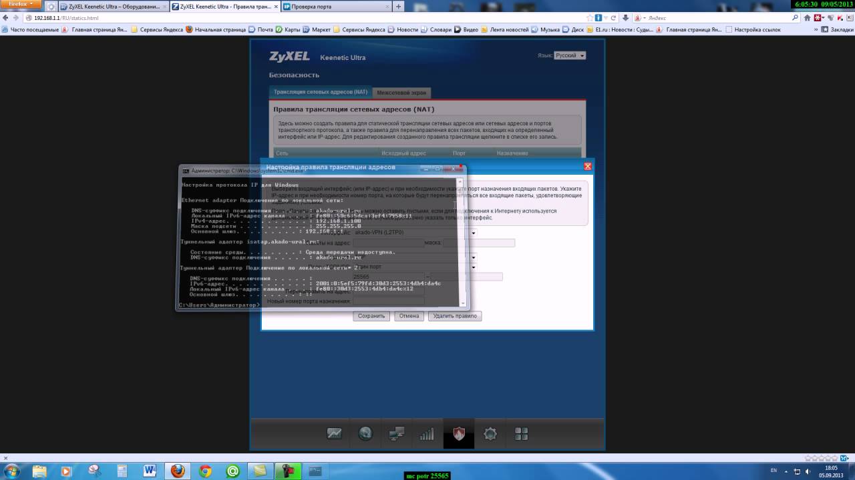Switch to ZyXEL Keenetic Ultra – Правила browser tab
855x480 pixels.
[x=224, y=7]
